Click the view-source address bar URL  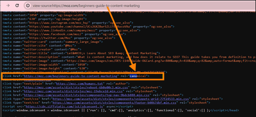tap(86, 6)
